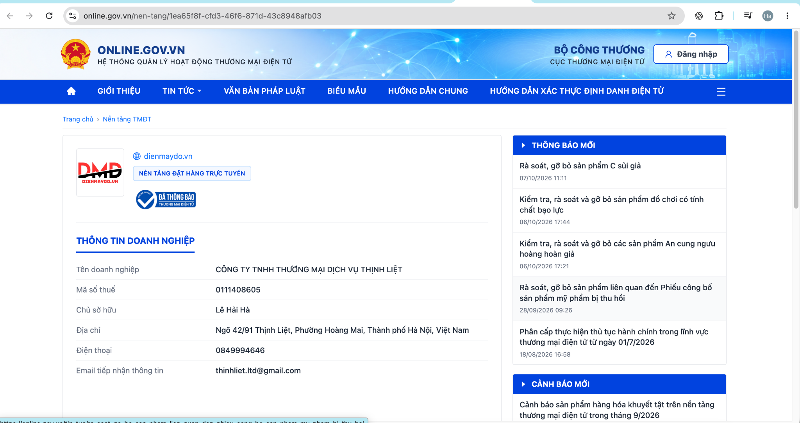Image resolution: width=800 pixels, height=423 pixels.
Task: Reload the page with refresh icon
Action: 49,16
